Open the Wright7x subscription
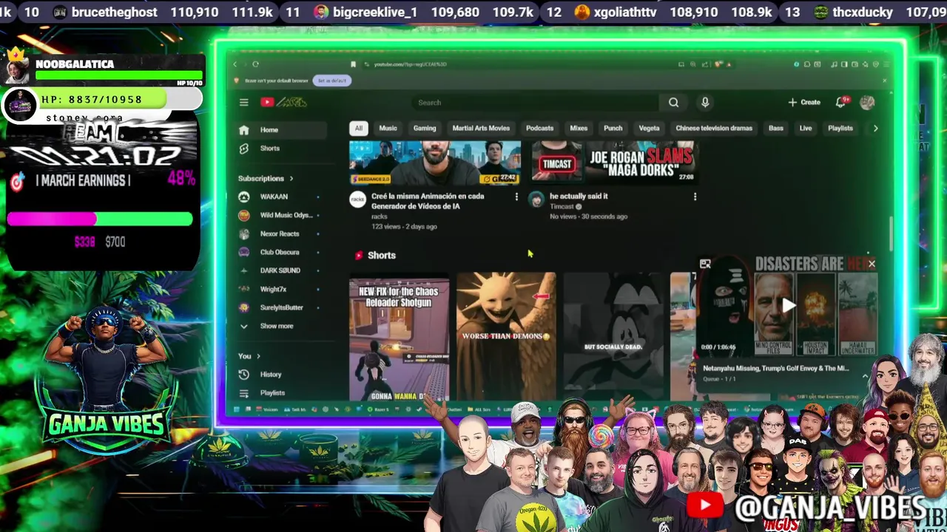The image size is (947, 532). (x=280, y=289)
